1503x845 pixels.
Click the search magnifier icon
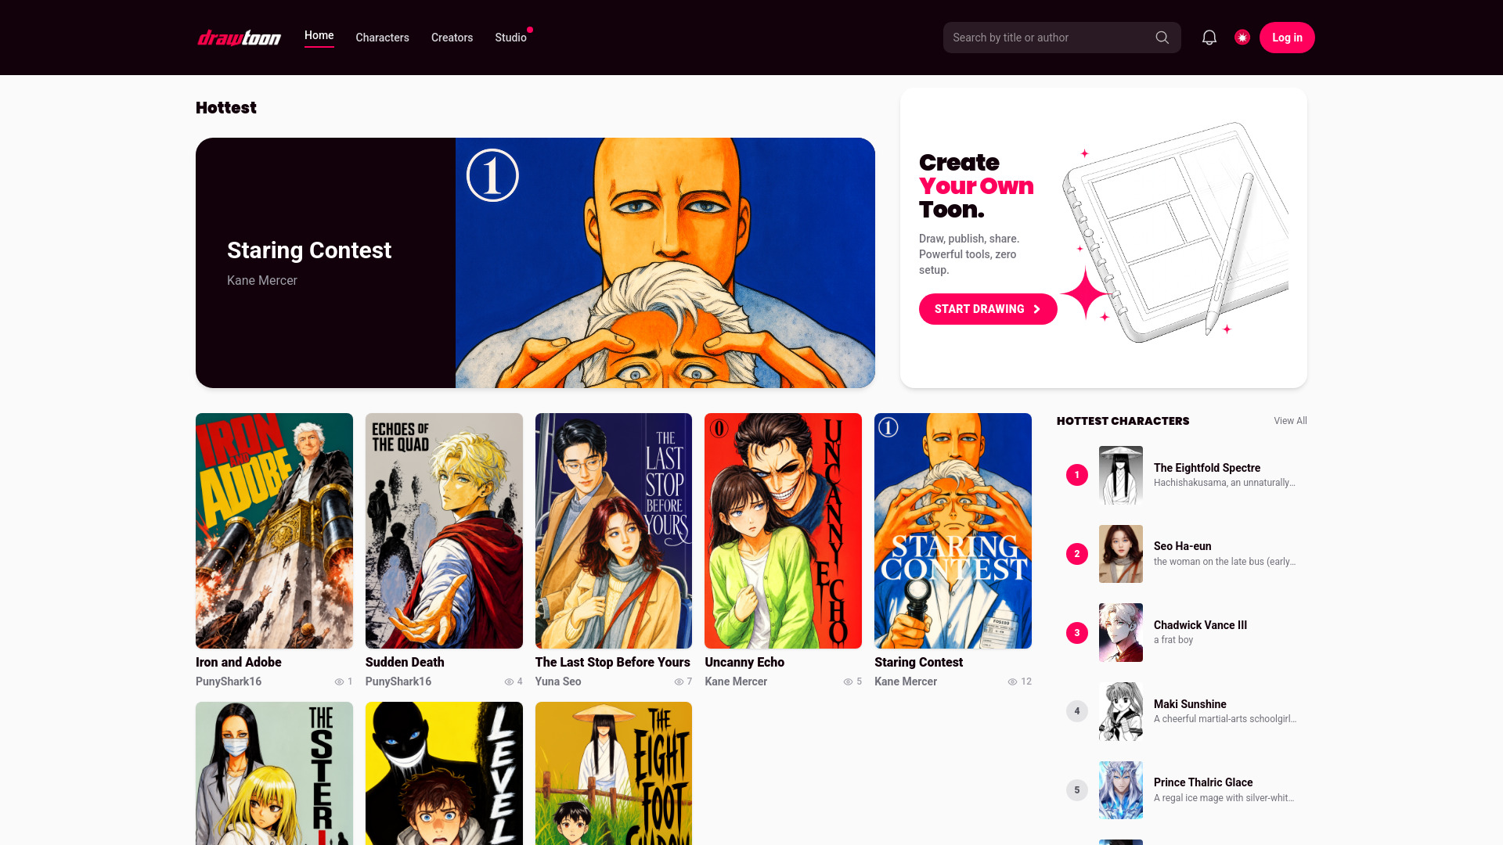point(1162,38)
